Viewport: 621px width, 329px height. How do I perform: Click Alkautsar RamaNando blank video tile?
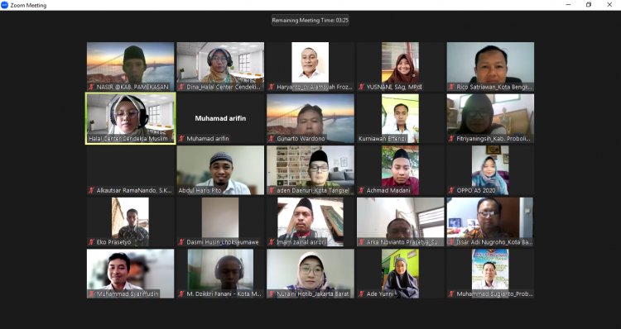click(130, 170)
